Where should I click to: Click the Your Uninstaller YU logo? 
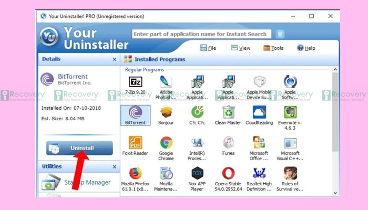pyautogui.click(x=49, y=37)
